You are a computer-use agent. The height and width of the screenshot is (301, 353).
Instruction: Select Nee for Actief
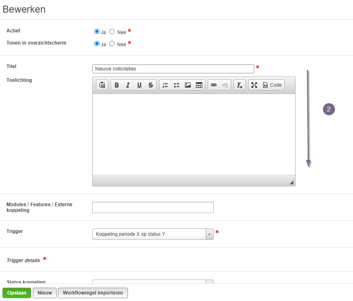[x=112, y=32]
